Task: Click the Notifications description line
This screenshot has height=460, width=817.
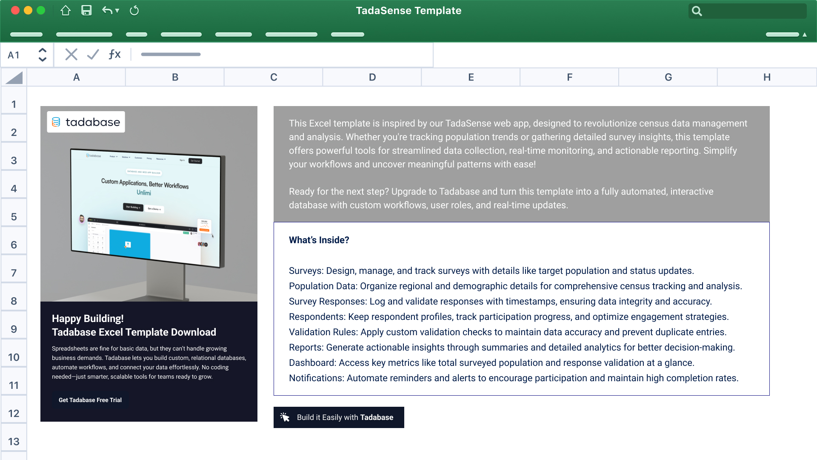Action: [x=514, y=378]
